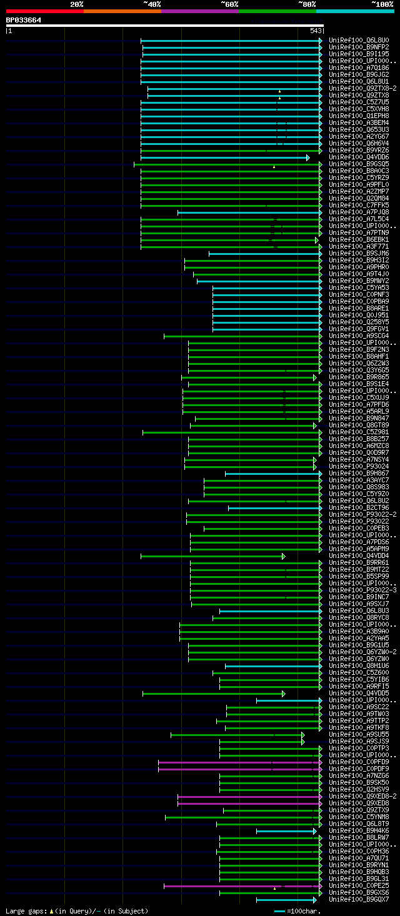
Task: Open hit UniRef100_Q6L8U1
Action: click(359, 82)
